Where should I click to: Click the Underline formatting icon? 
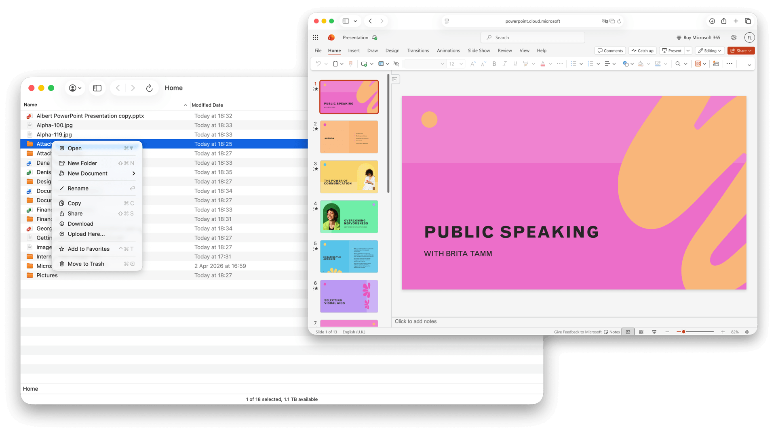click(x=515, y=64)
